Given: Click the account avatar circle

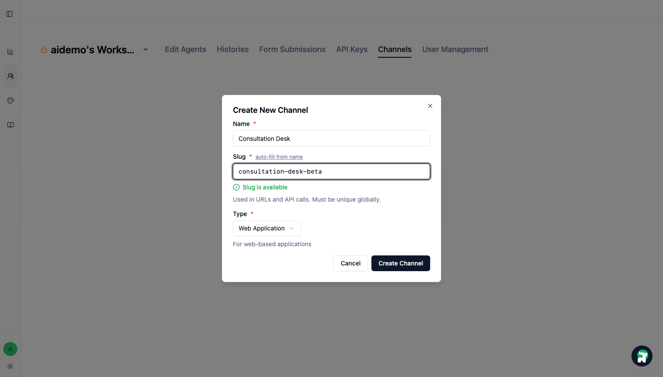Looking at the screenshot, I should [x=10, y=349].
